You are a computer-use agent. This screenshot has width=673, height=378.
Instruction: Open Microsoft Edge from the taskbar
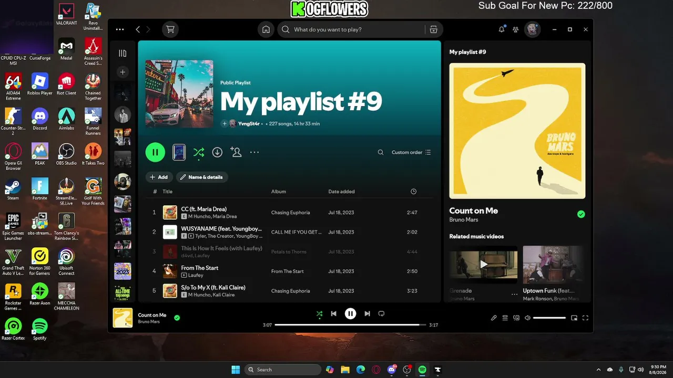coord(361,370)
